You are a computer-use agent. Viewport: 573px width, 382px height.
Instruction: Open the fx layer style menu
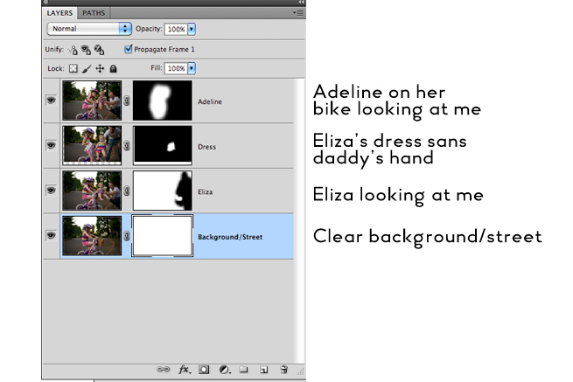coord(185,370)
